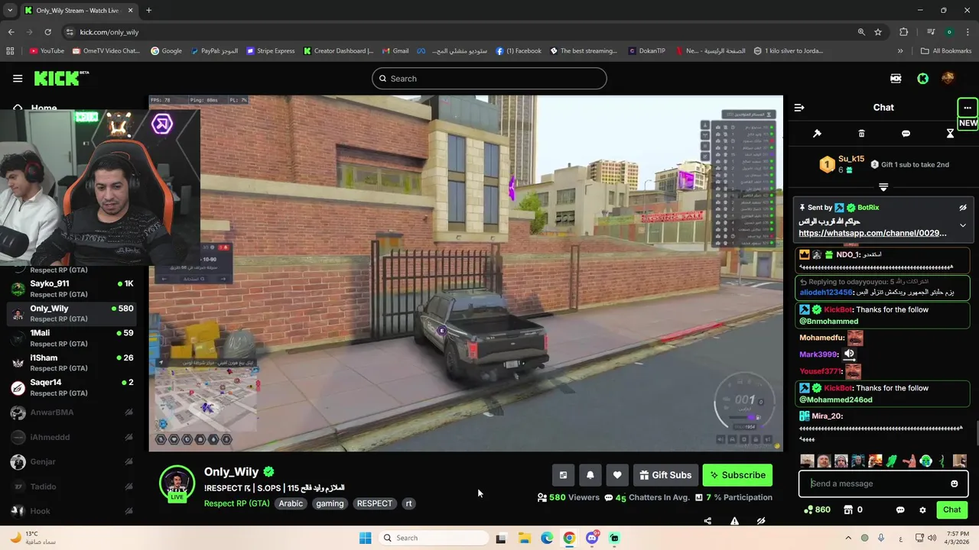The height and width of the screenshot is (550, 979).
Task: Open Sayko_911 channel in sidebar
Action: 73,289
